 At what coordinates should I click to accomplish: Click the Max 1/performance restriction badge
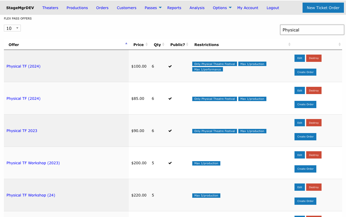click(x=208, y=69)
